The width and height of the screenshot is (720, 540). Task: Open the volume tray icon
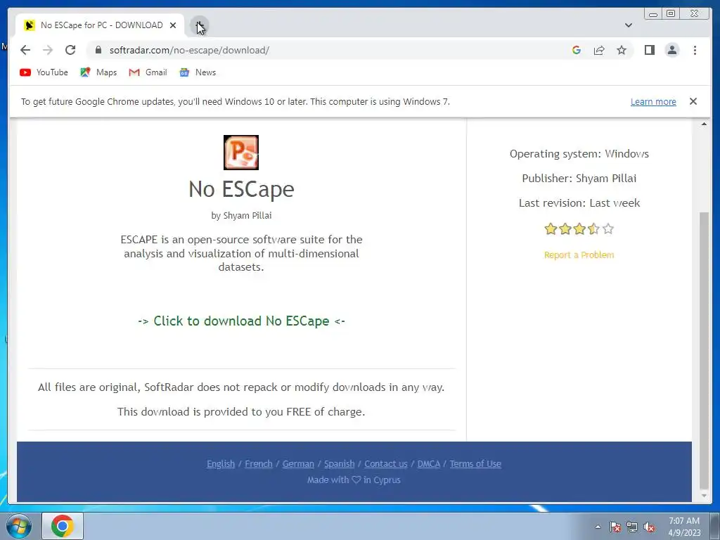click(649, 527)
